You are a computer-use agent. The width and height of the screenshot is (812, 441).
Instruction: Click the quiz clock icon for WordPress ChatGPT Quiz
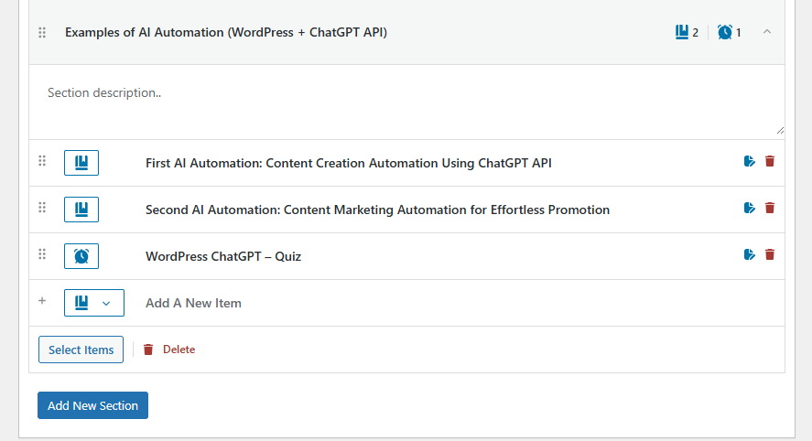(x=81, y=256)
